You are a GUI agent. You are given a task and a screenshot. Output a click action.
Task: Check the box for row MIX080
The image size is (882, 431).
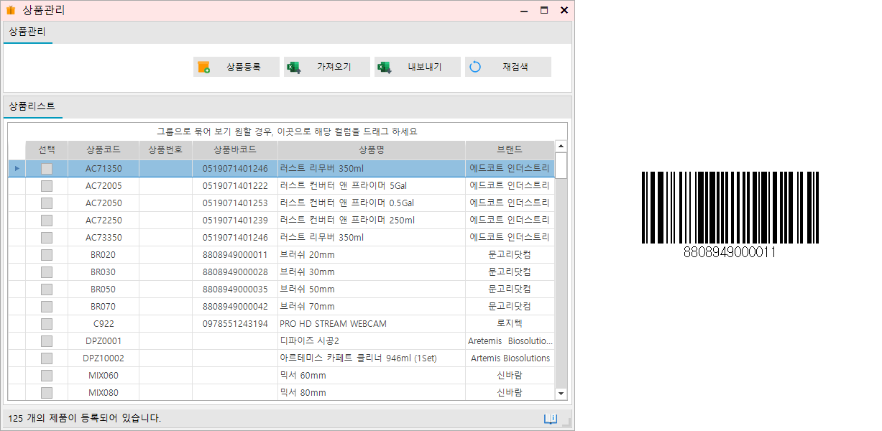47,393
